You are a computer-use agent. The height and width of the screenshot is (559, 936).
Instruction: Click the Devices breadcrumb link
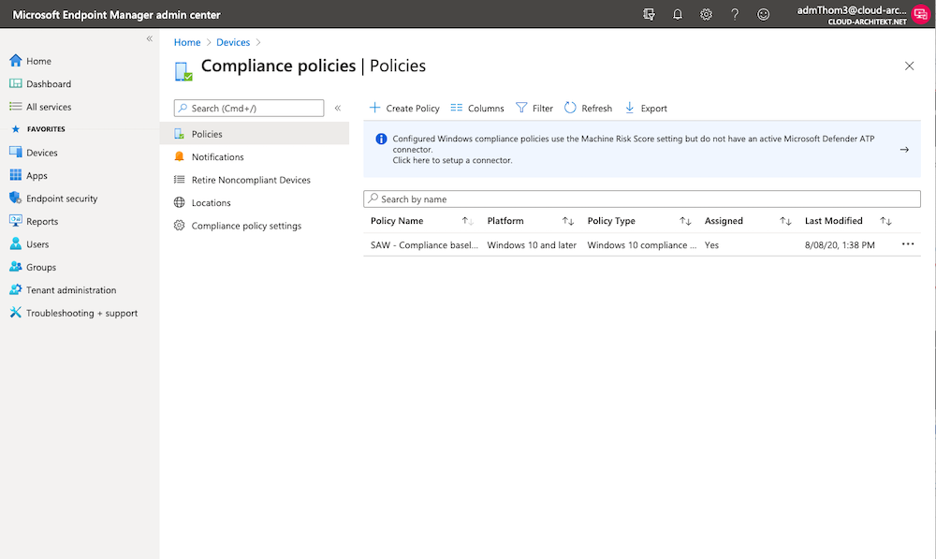click(233, 42)
